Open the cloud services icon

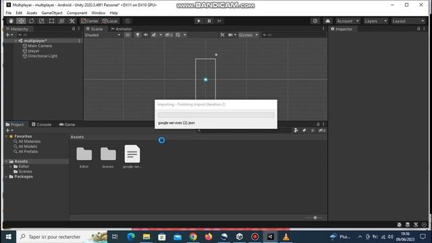click(x=328, y=21)
